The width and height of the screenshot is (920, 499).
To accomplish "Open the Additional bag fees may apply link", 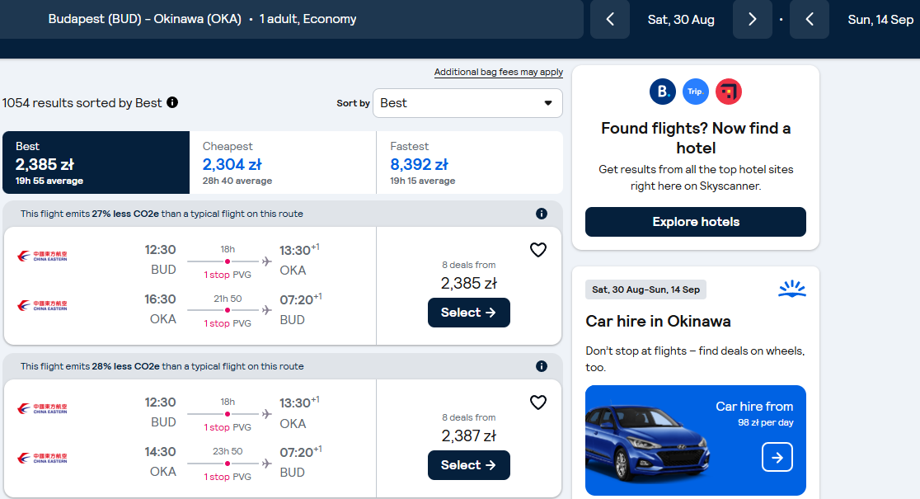I will [498, 73].
